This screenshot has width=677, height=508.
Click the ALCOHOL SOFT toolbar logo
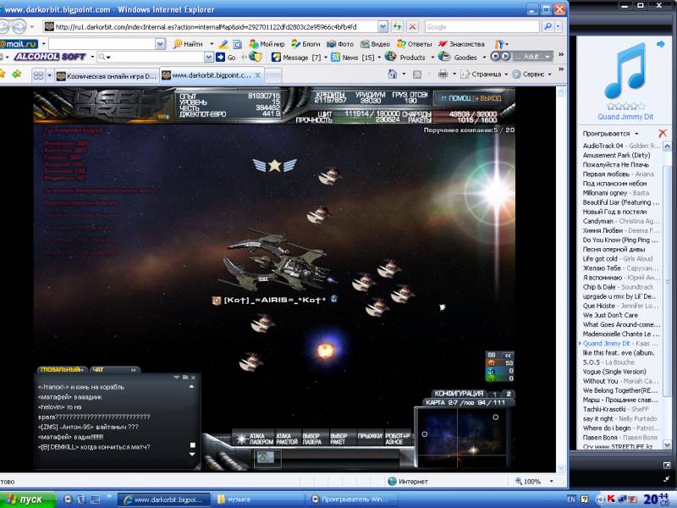click(x=50, y=57)
